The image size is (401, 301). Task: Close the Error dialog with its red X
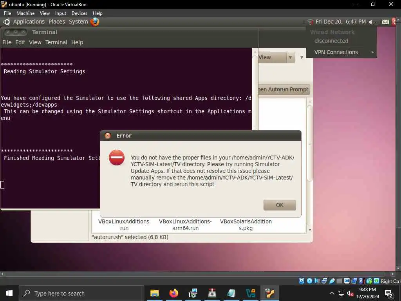[108, 136]
